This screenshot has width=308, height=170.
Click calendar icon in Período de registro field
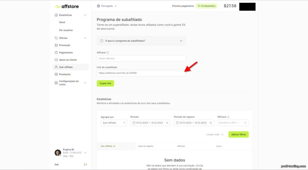point(177,123)
